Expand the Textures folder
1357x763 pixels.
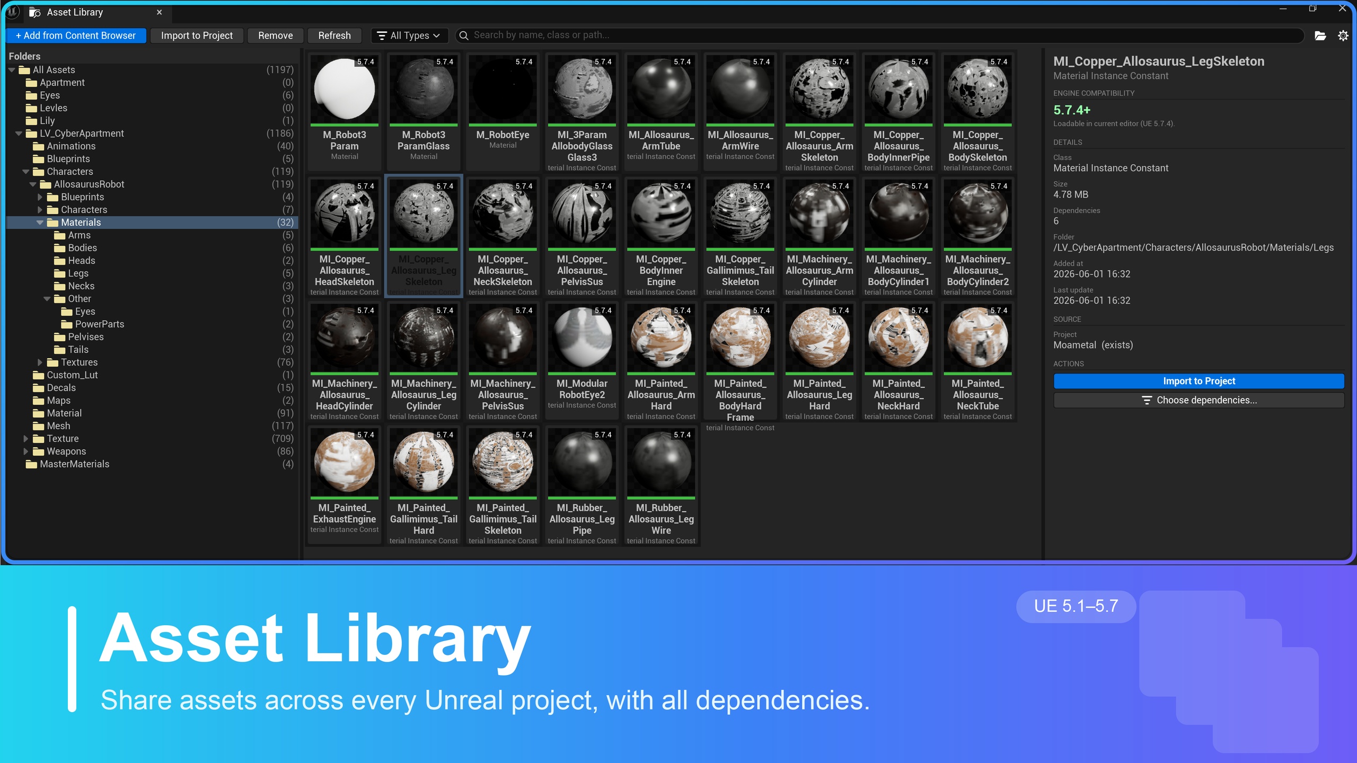(40, 362)
